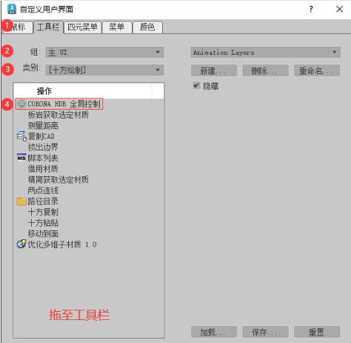
Task: Select 精简获取选定材质 in the list
Action: tap(58, 179)
